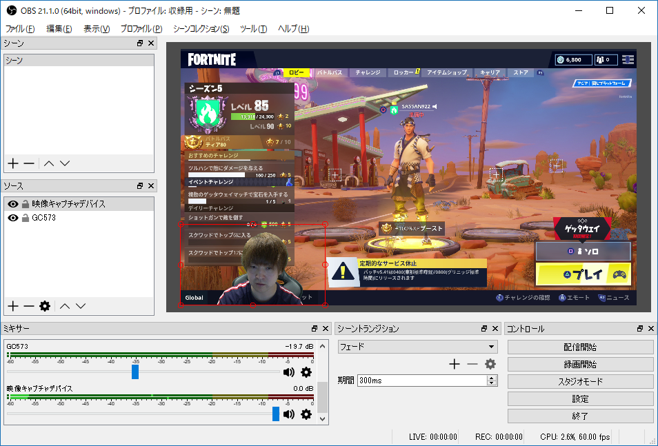Add a new source with plus icon
The image size is (658, 446).
coord(13,306)
